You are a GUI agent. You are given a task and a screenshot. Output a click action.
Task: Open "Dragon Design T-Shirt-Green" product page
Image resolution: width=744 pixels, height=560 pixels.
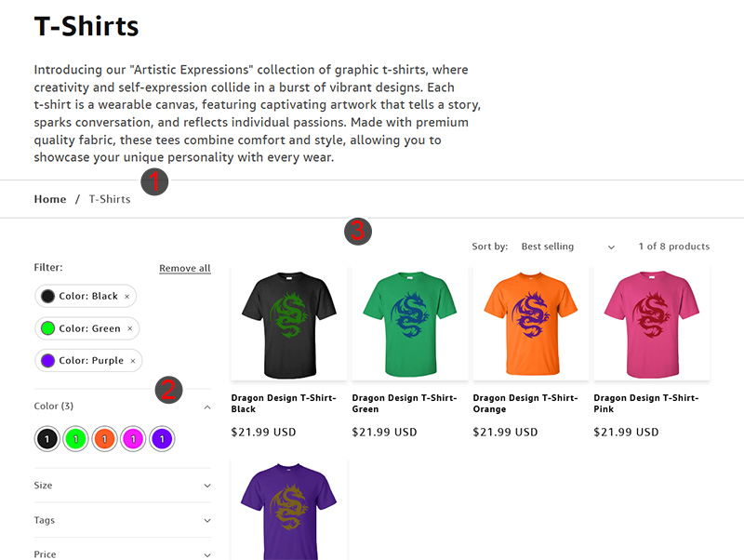coord(404,404)
